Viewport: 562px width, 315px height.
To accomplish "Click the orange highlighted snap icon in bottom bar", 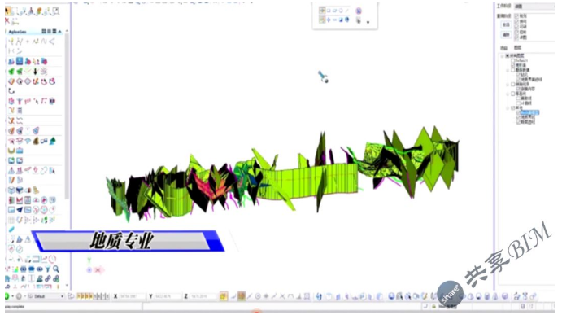I will tap(242, 296).
